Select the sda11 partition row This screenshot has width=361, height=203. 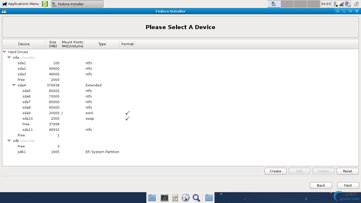pos(181,130)
